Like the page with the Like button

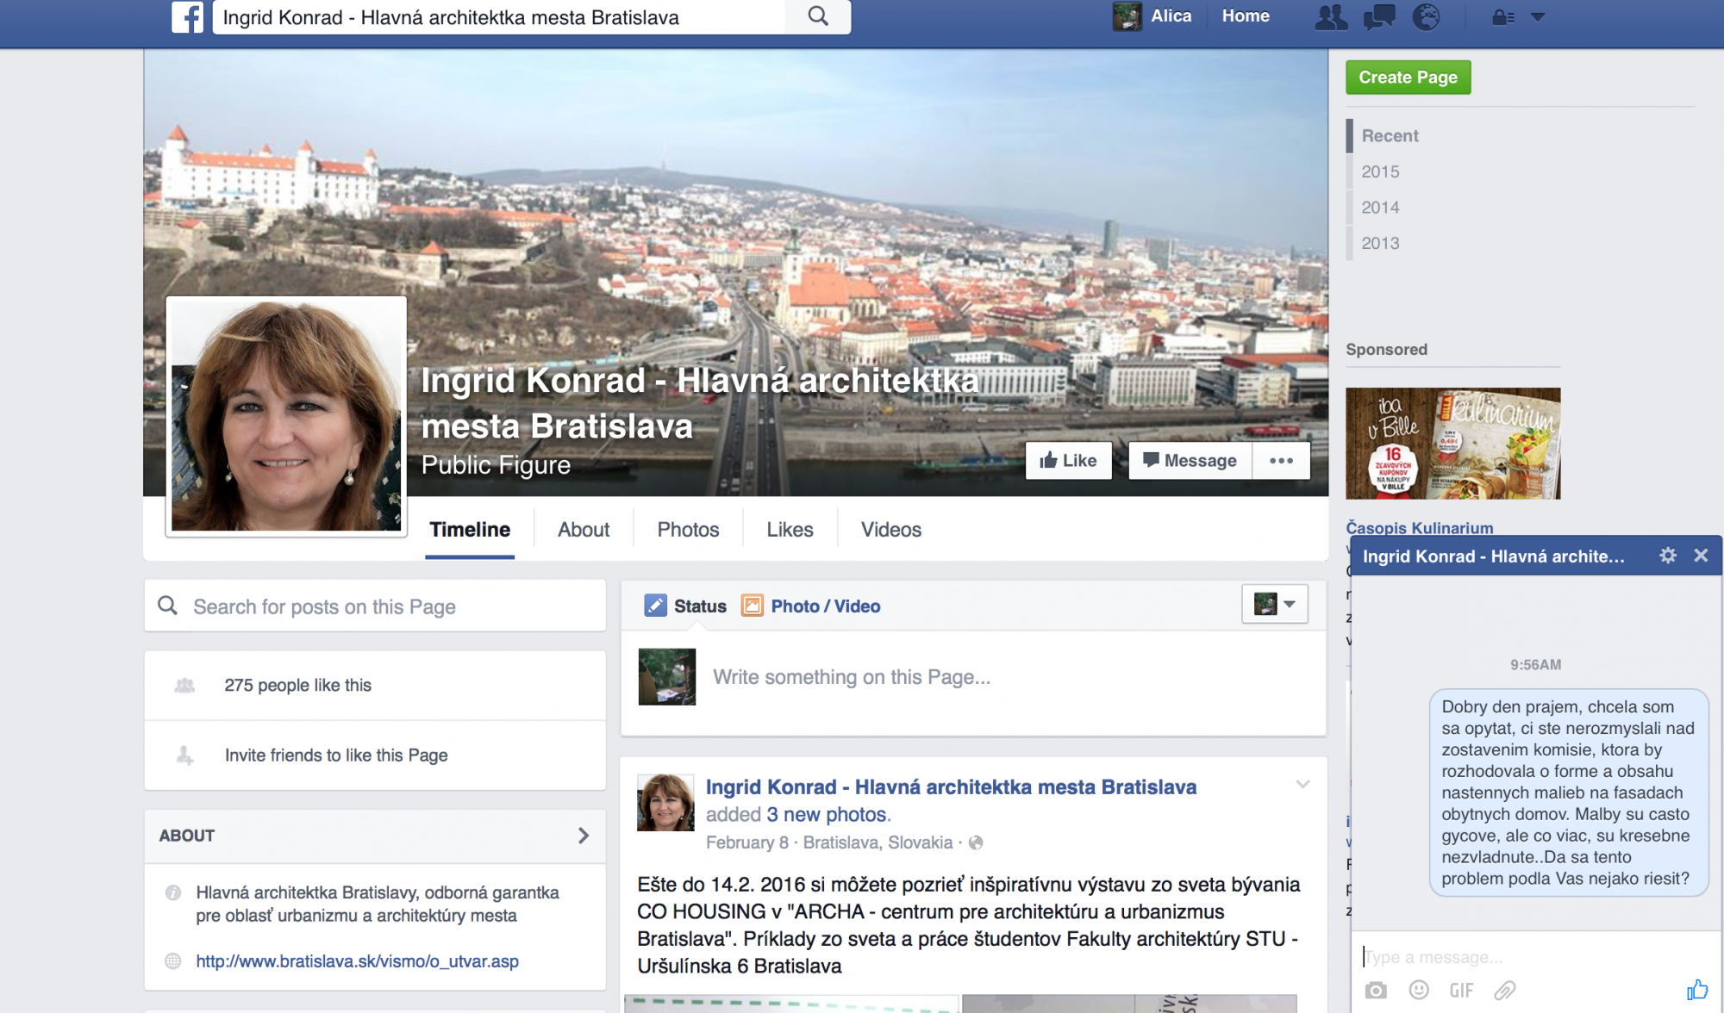pyautogui.click(x=1068, y=461)
